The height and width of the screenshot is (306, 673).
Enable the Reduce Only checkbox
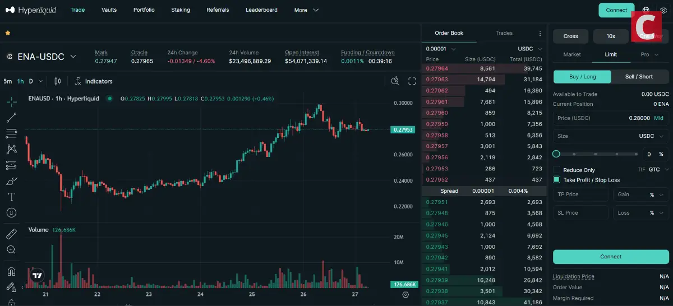pos(557,170)
